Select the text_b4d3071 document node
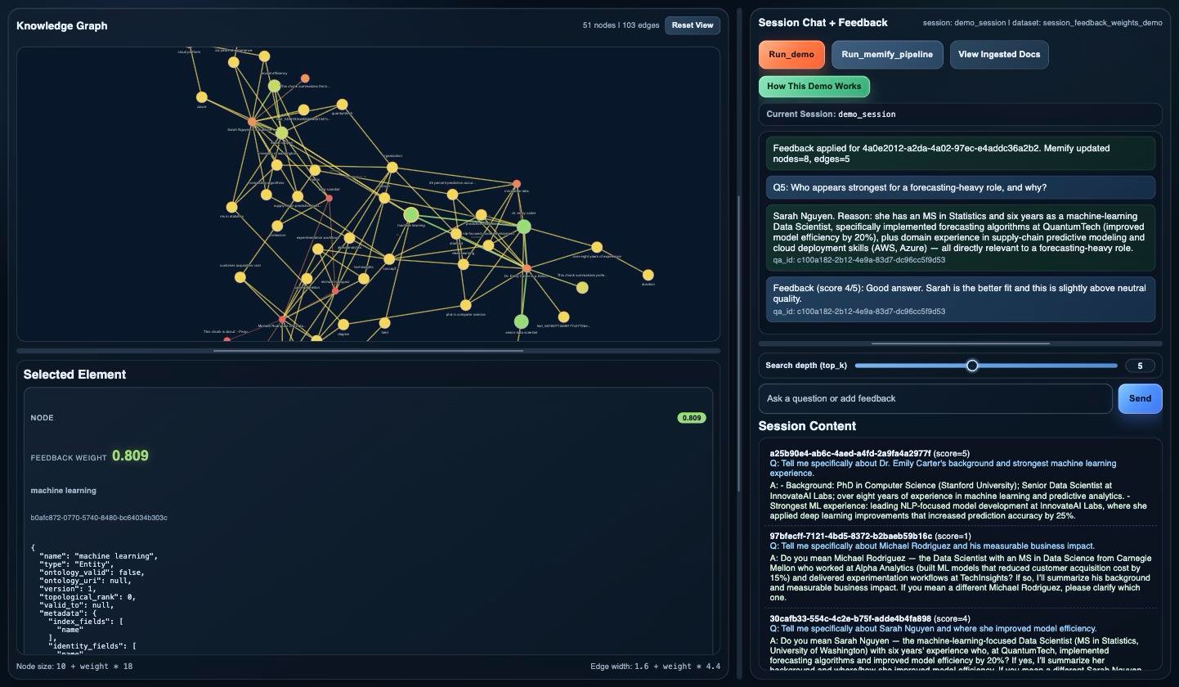The height and width of the screenshot is (687, 1179). pyautogui.click(x=563, y=317)
